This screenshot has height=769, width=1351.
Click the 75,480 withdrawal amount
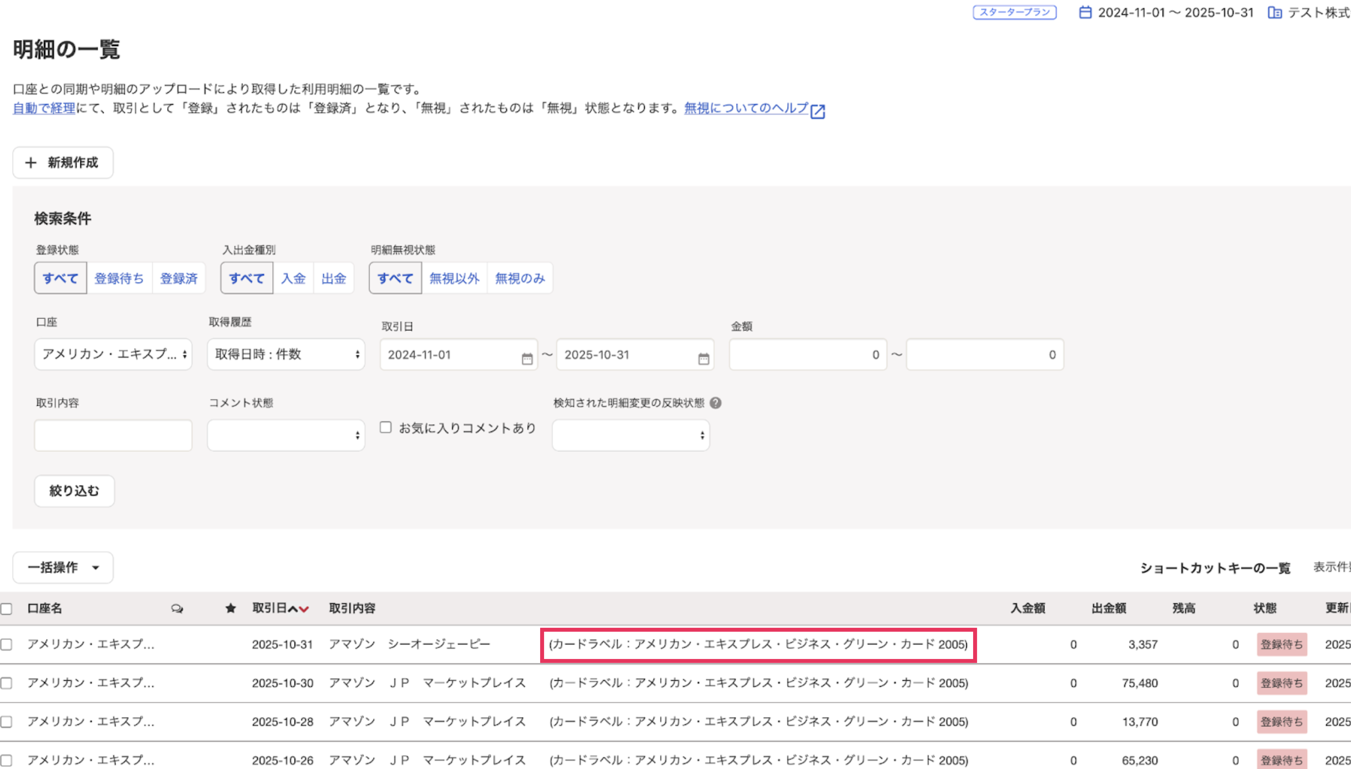[x=1140, y=683]
